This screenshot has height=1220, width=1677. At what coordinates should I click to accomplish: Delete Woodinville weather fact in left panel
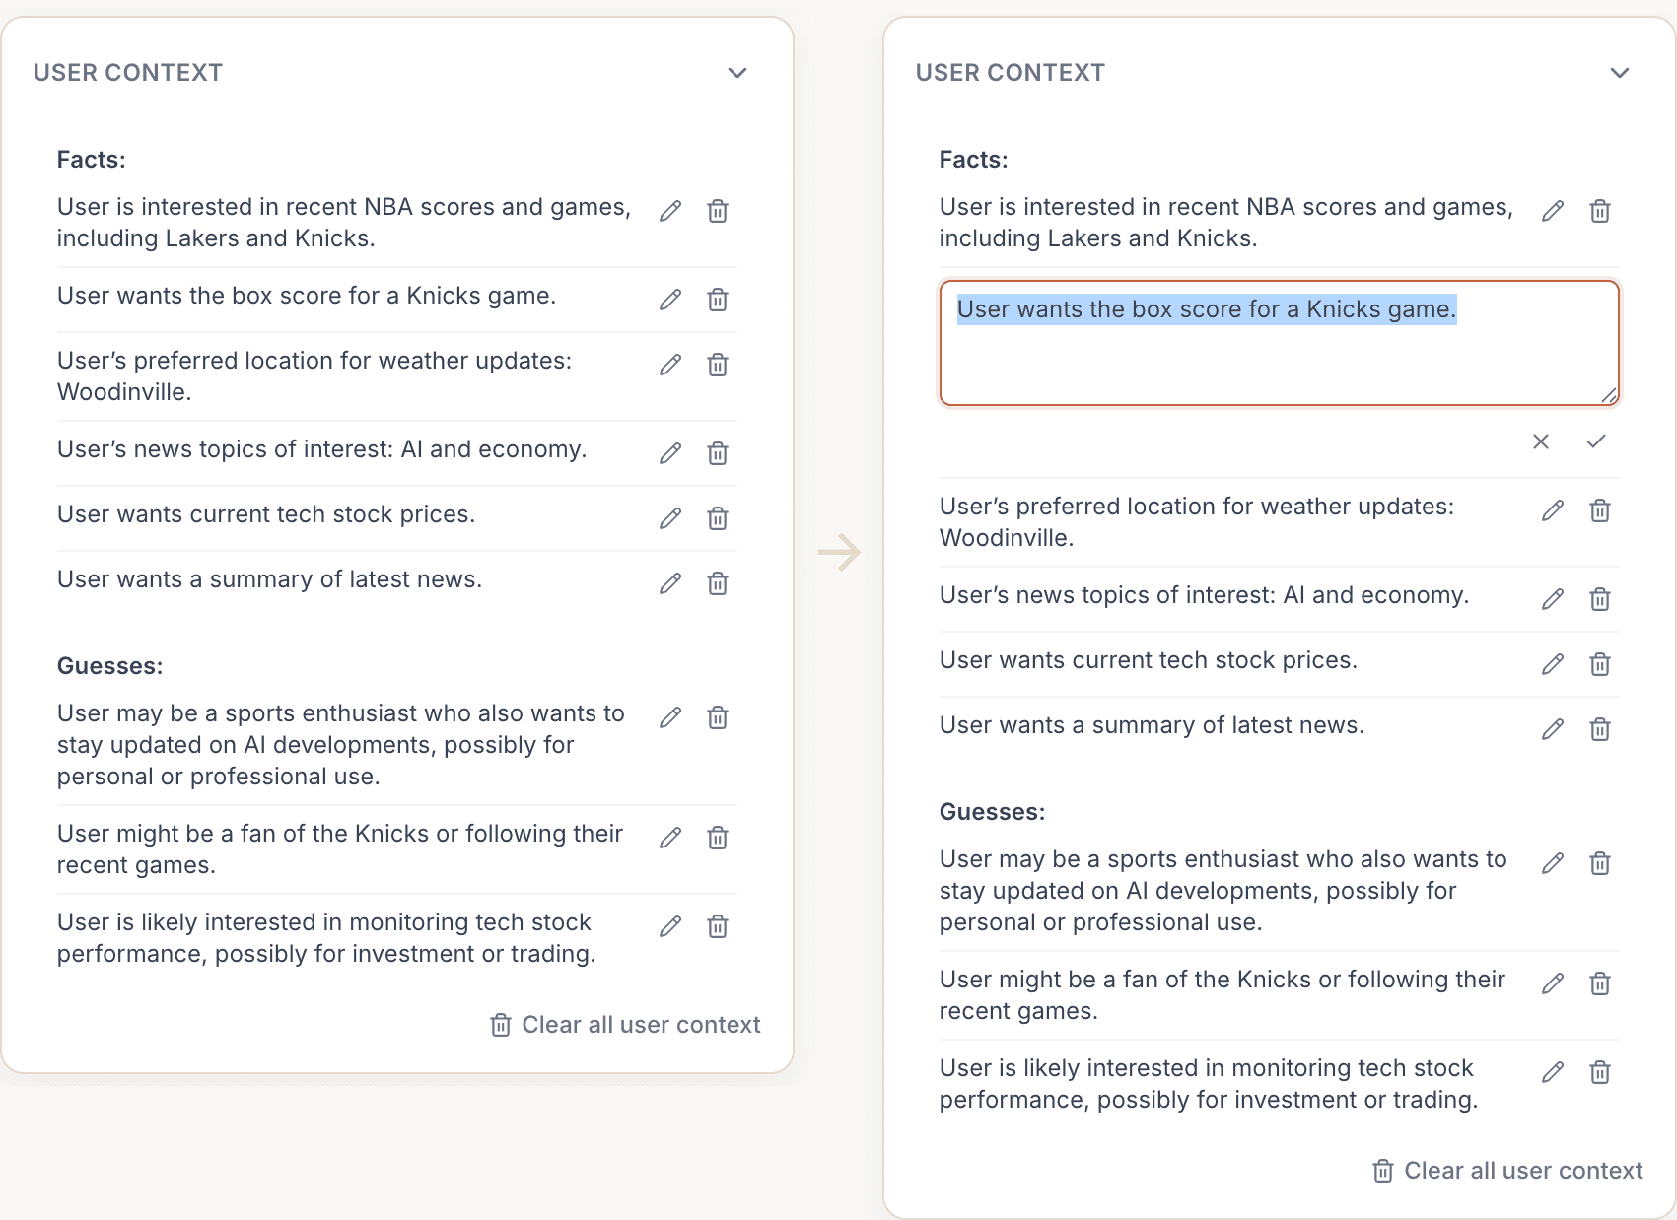(718, 365)
